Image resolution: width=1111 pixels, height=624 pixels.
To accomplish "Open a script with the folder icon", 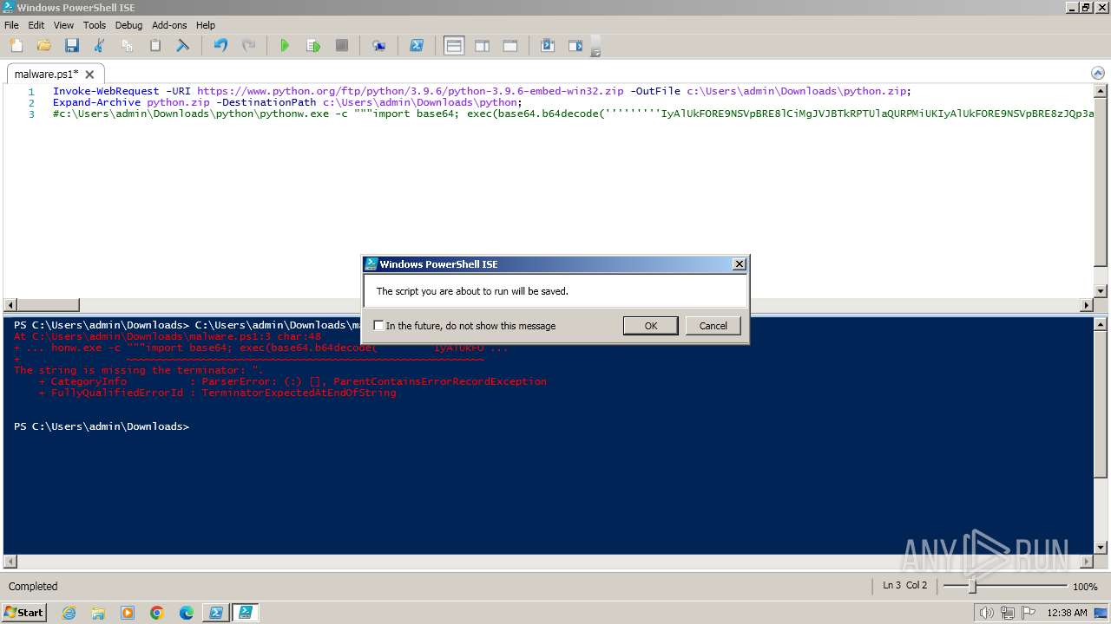I will pos(43,46).
